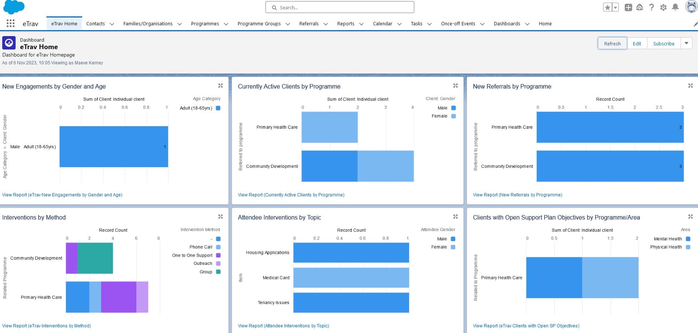The image size is (698, 333).
Task: Open Referrals tab
Action: 309,23
